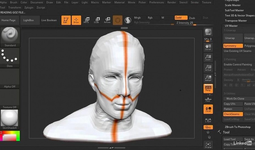The image size is (255, 150).
Task: Open the Stencil menu
Action: point(183,2)
